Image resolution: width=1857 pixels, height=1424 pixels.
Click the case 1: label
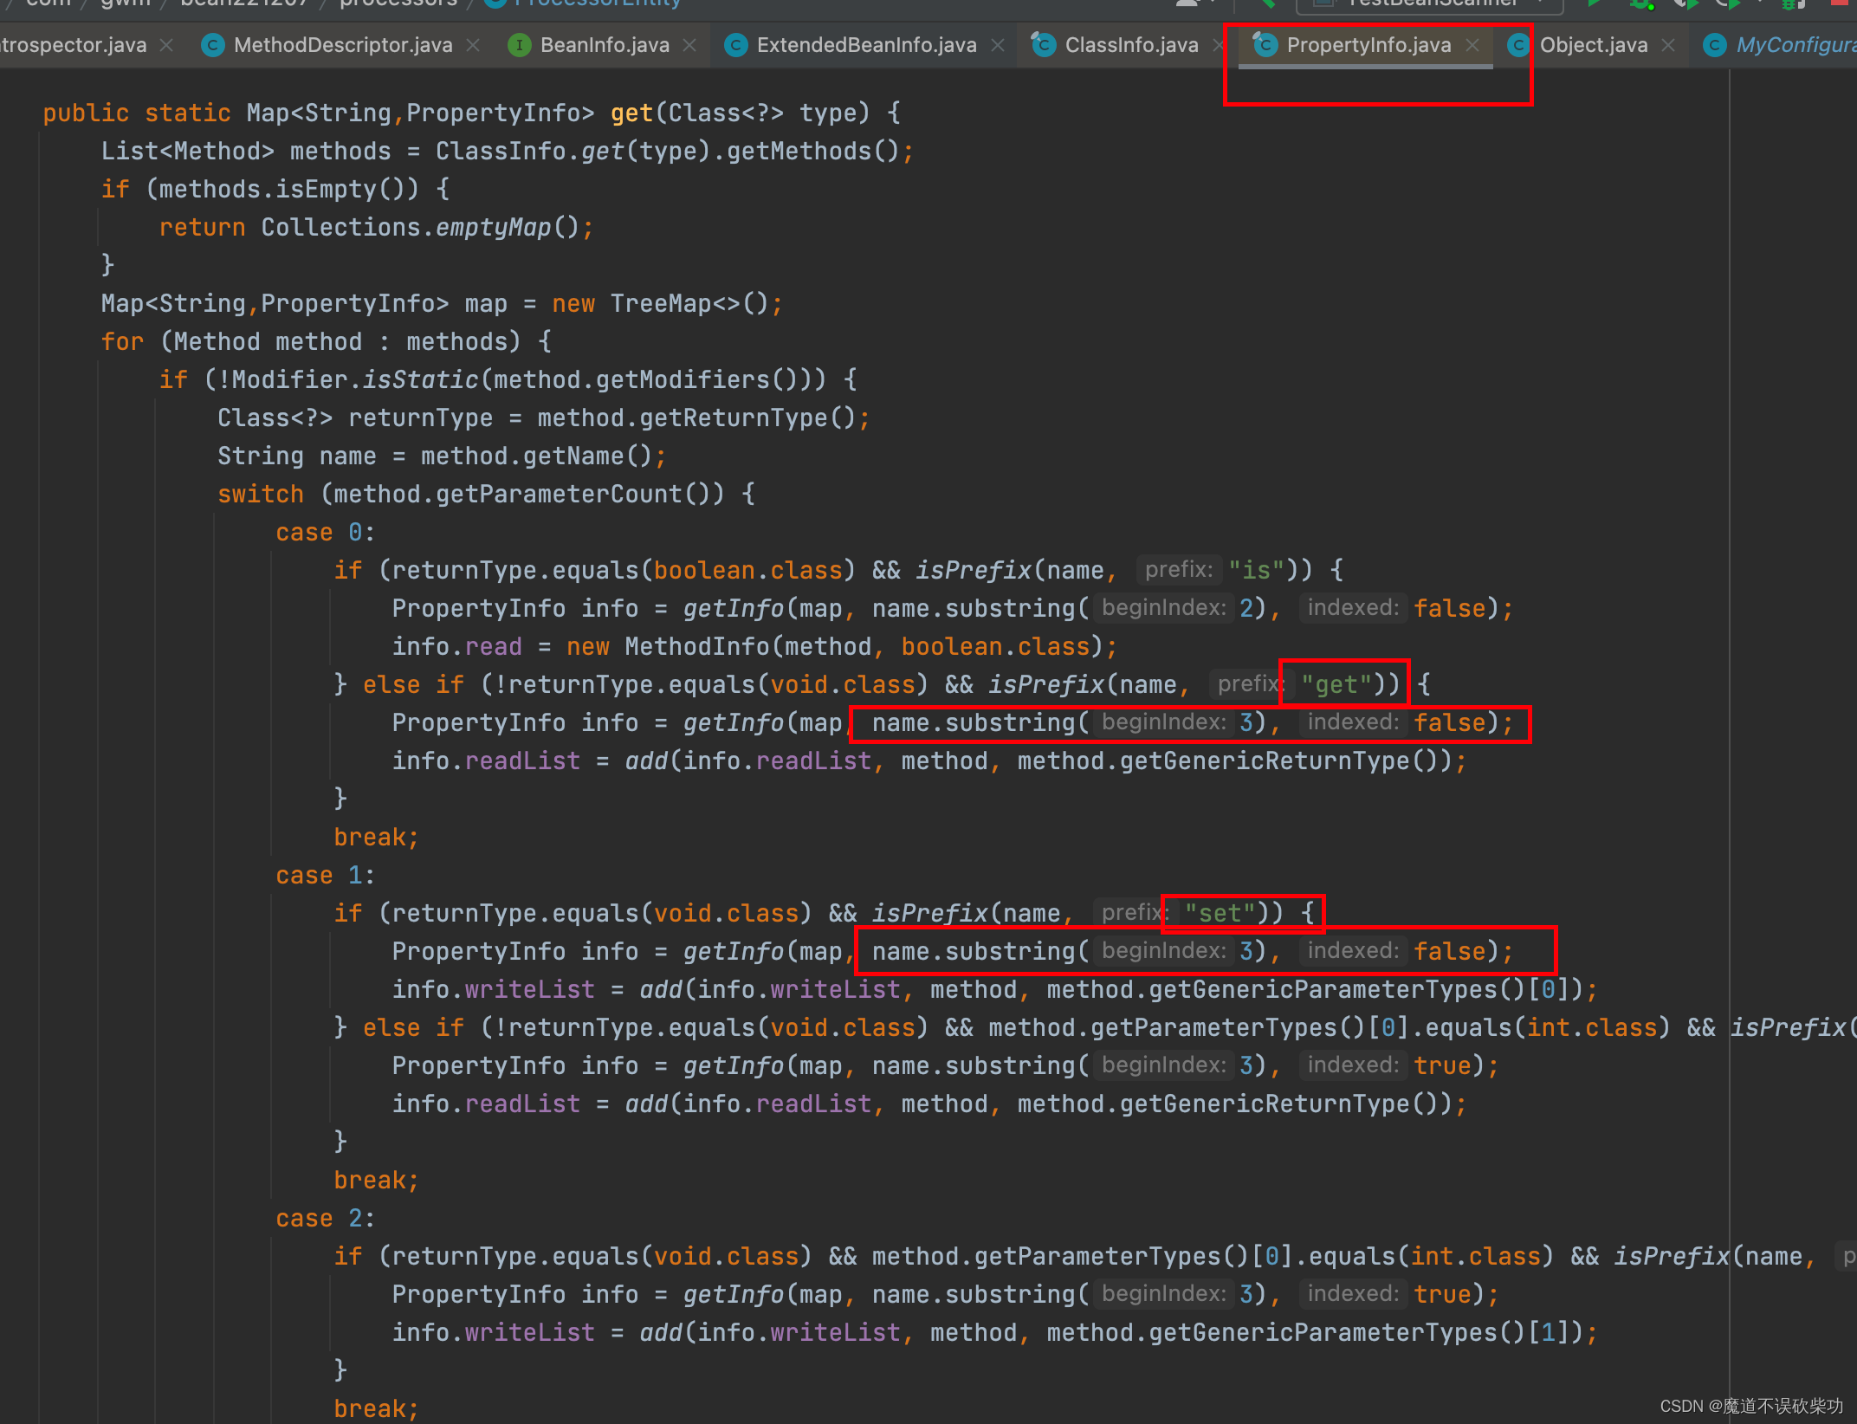tap(326, 876)
